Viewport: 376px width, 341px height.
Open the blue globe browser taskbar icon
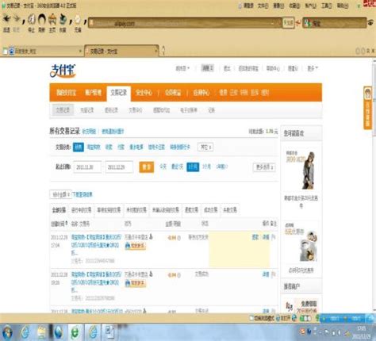coord(58,333)
